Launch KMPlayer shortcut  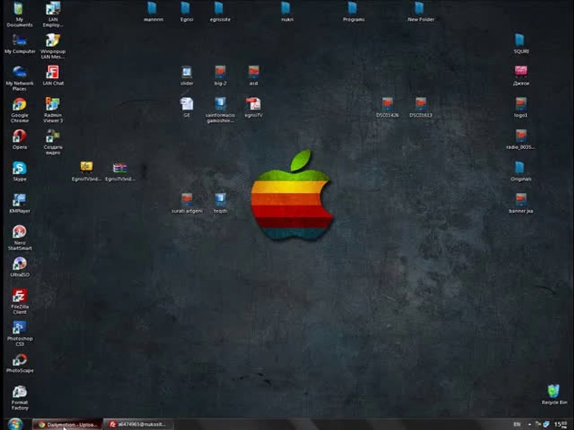19,203
